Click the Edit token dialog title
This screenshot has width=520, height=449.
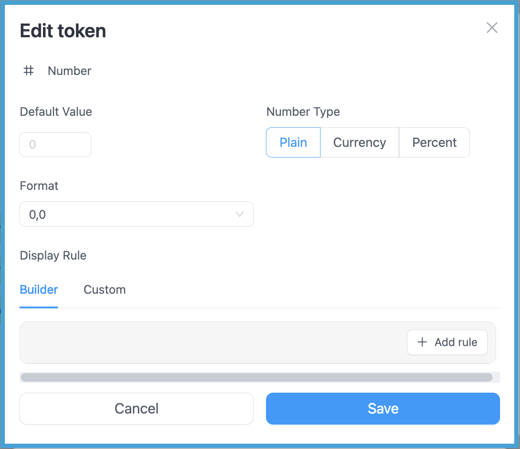[63, 31]
